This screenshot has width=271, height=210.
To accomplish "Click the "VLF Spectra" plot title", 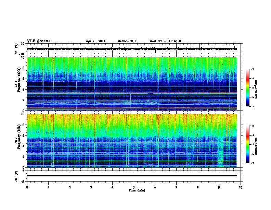I will point(39,41).
